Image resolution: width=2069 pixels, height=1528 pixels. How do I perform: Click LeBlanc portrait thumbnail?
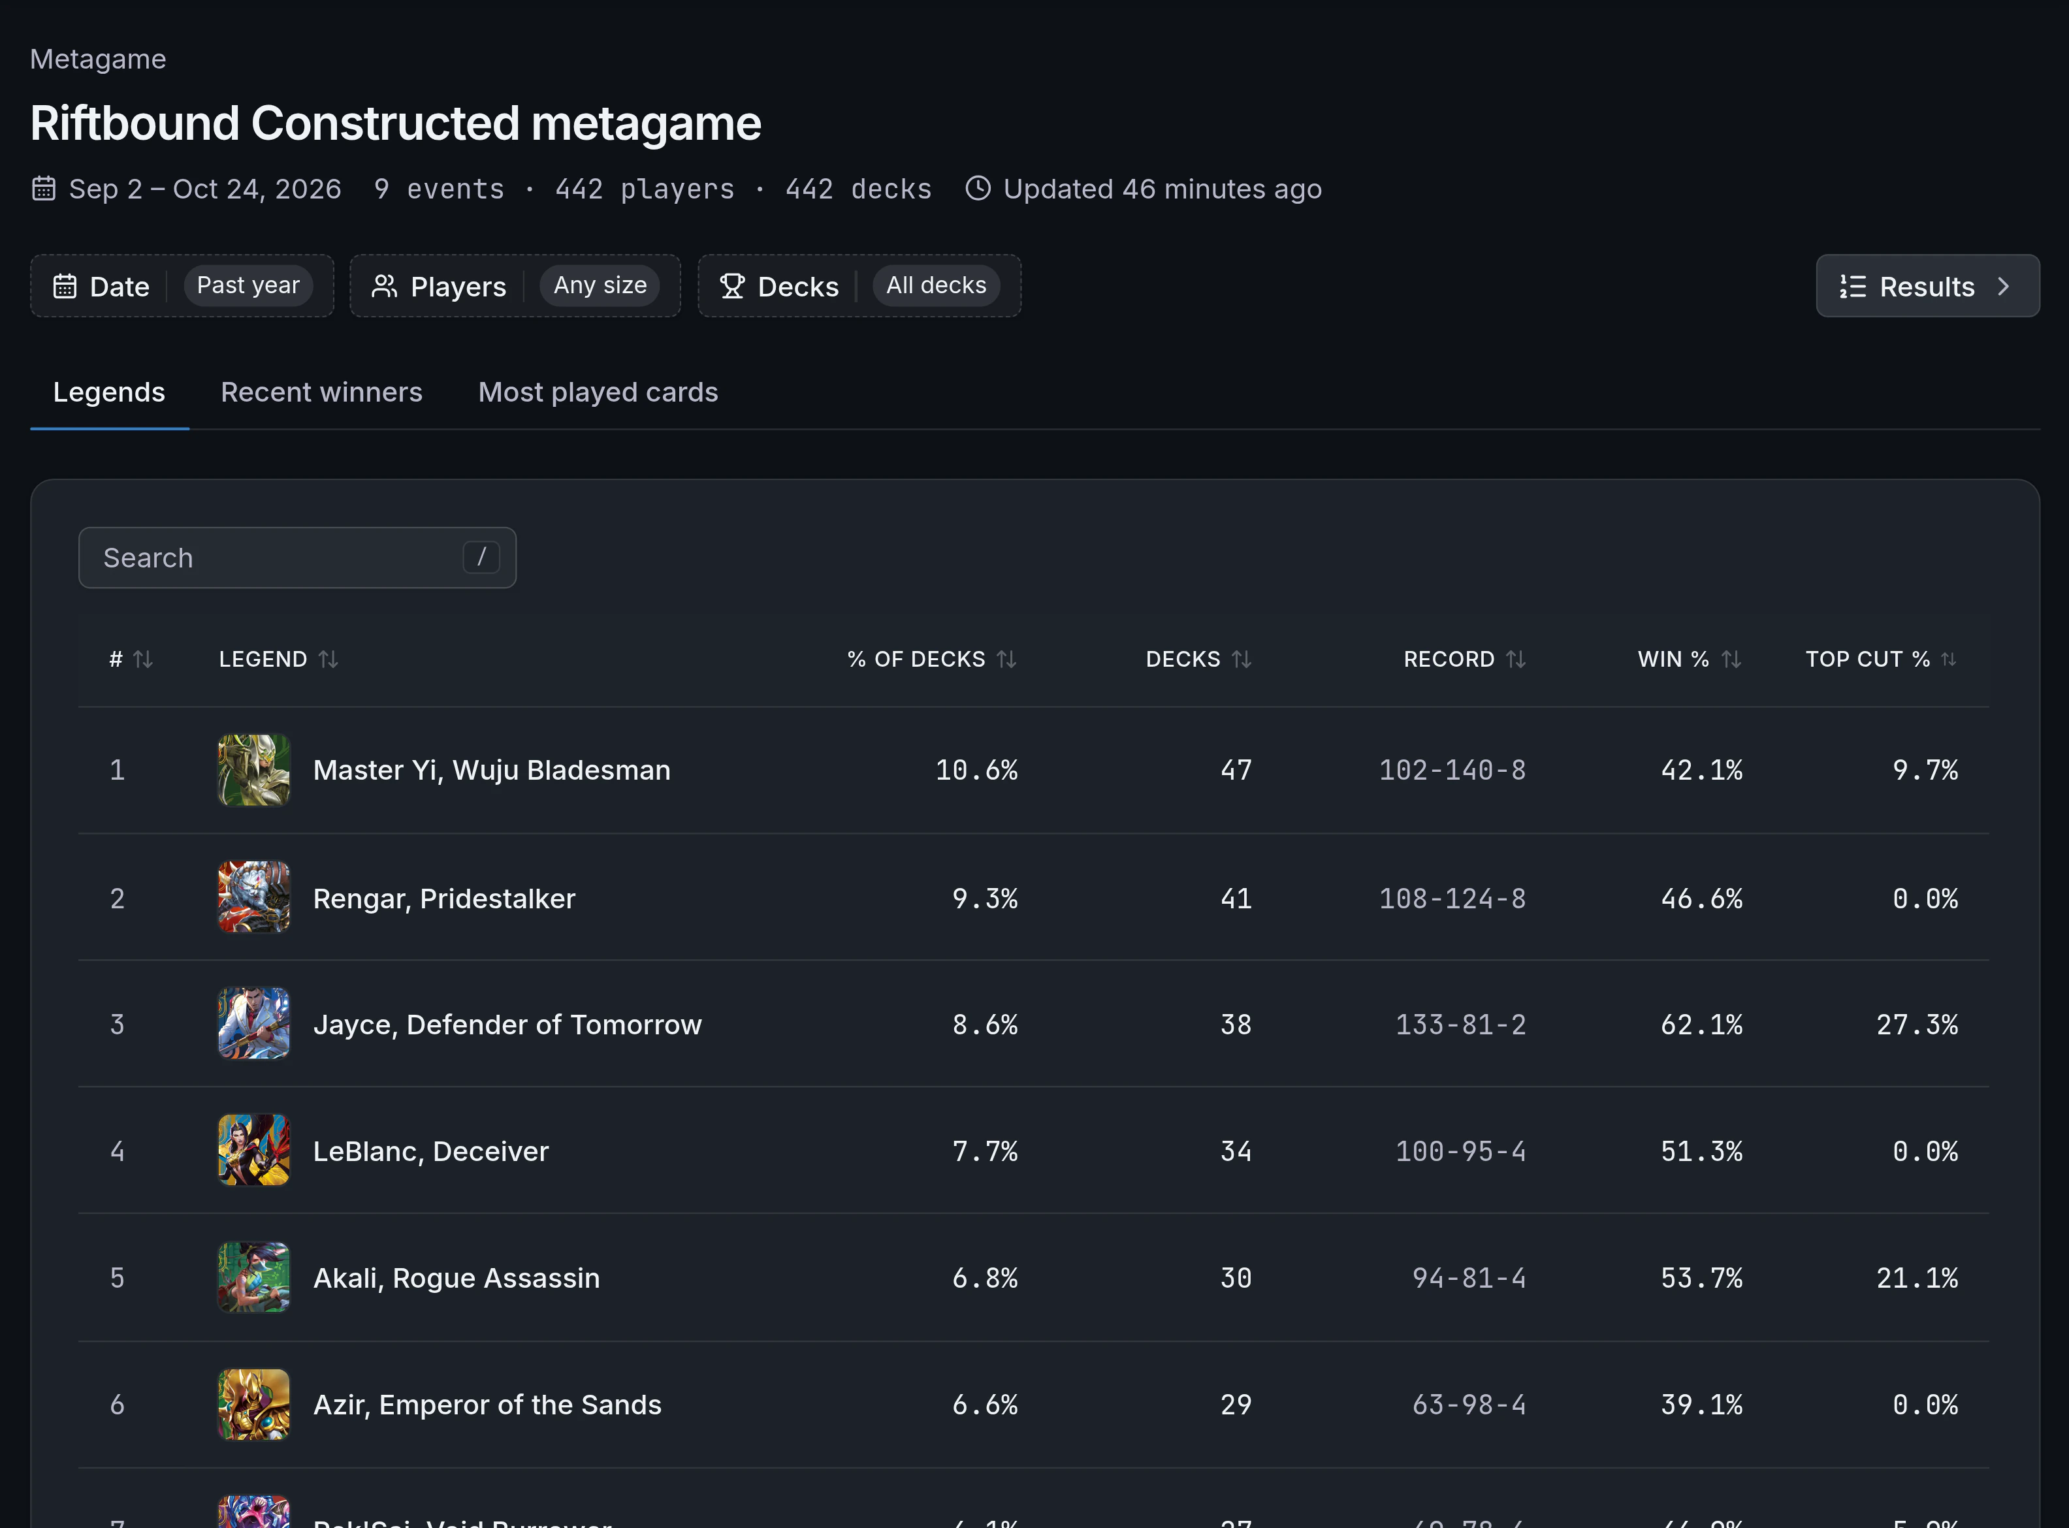tap(253, 1151)
